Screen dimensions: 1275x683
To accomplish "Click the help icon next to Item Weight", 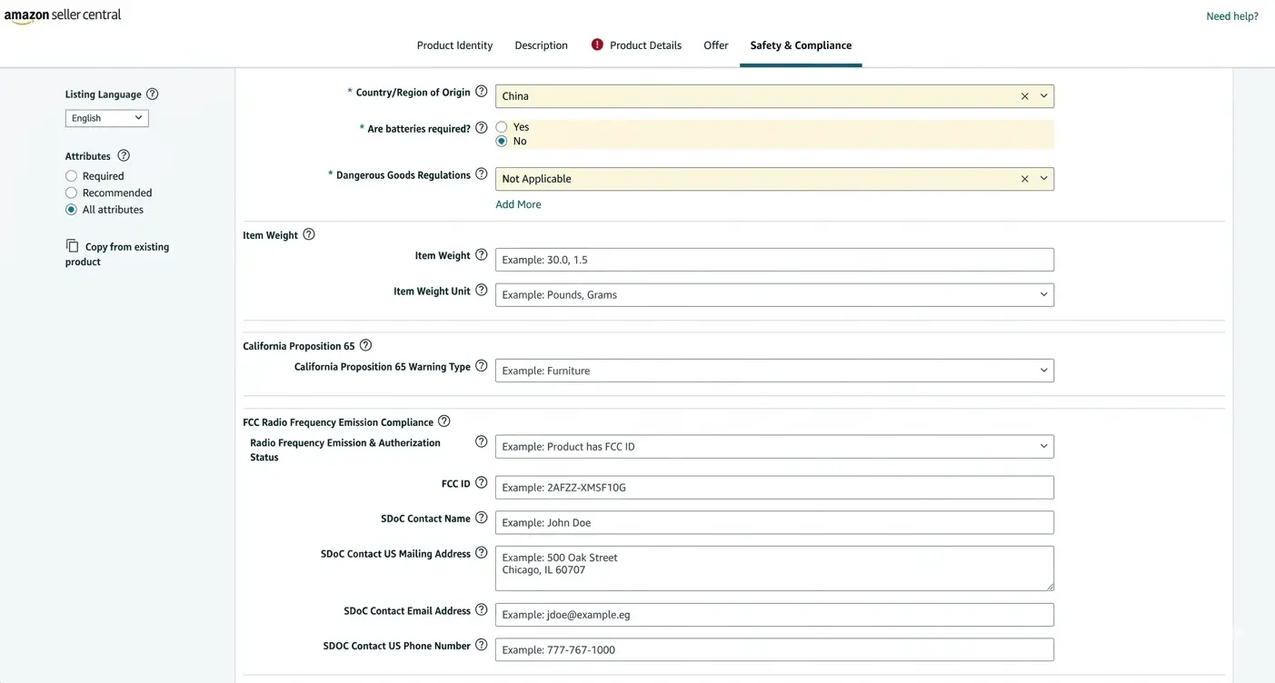I will (x=308, y=233).
